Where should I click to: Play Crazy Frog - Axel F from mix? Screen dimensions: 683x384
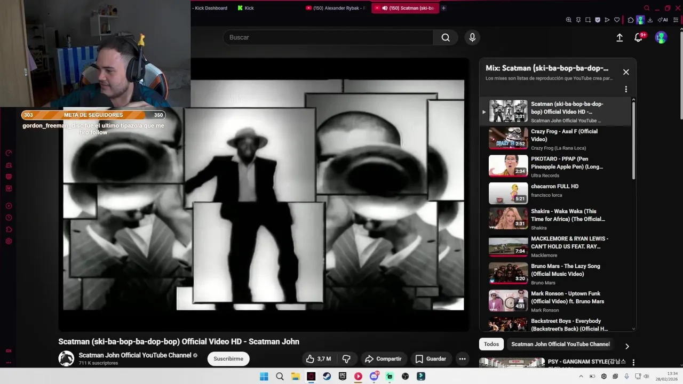pos(554,139)
